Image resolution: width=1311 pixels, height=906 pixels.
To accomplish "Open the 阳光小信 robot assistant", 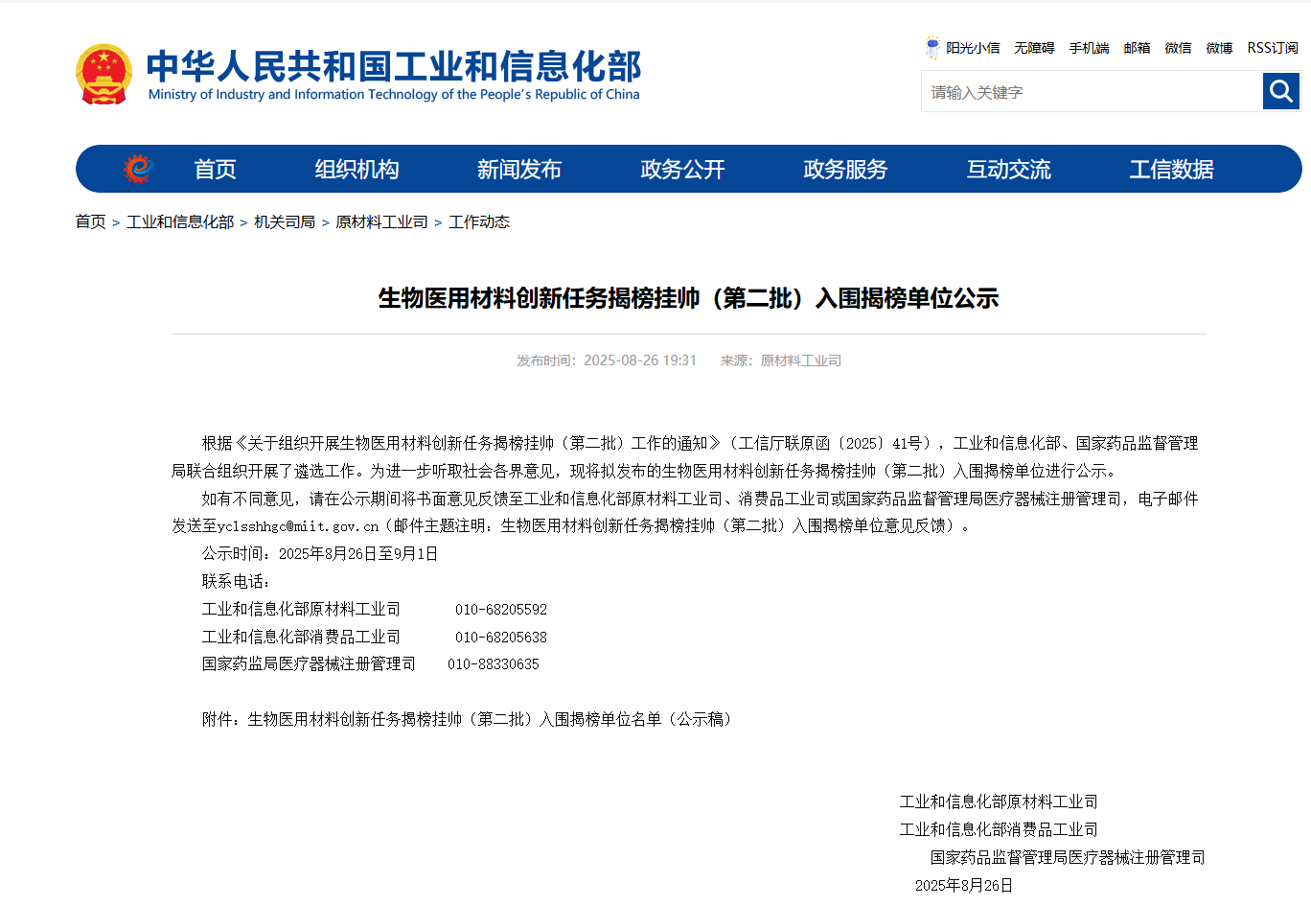I will tap(962, 48).
